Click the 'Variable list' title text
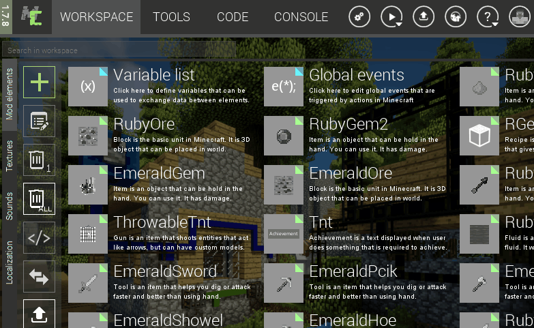 (154, 75)
